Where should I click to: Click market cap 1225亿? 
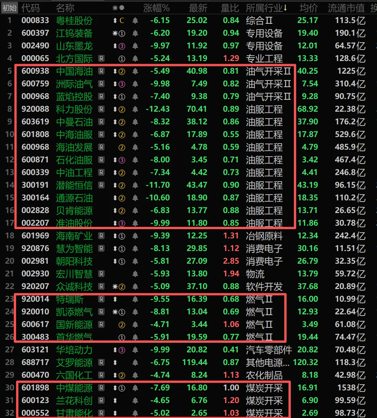pyautogui.click(x=351, y=71)
